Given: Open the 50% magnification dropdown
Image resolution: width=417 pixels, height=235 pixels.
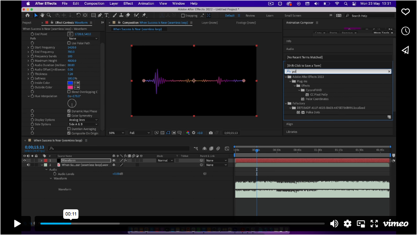Looking at the screenshot, I should tap(116, 133).
